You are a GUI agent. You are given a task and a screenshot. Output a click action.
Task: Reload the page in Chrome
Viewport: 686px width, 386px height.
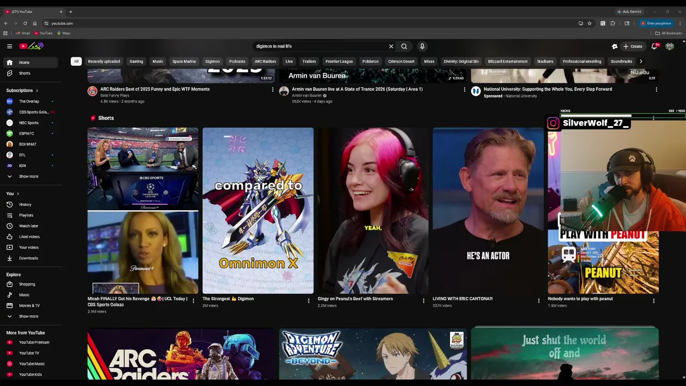pyautogui.click(x=25, y=23)
